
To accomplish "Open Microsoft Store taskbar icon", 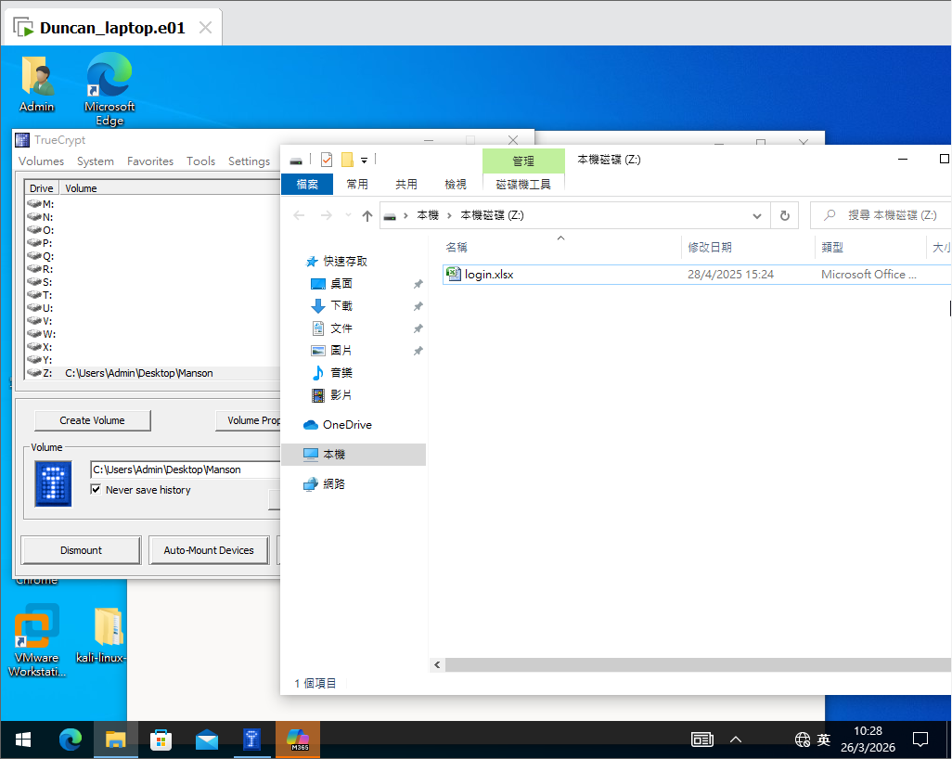I will 161,739.
